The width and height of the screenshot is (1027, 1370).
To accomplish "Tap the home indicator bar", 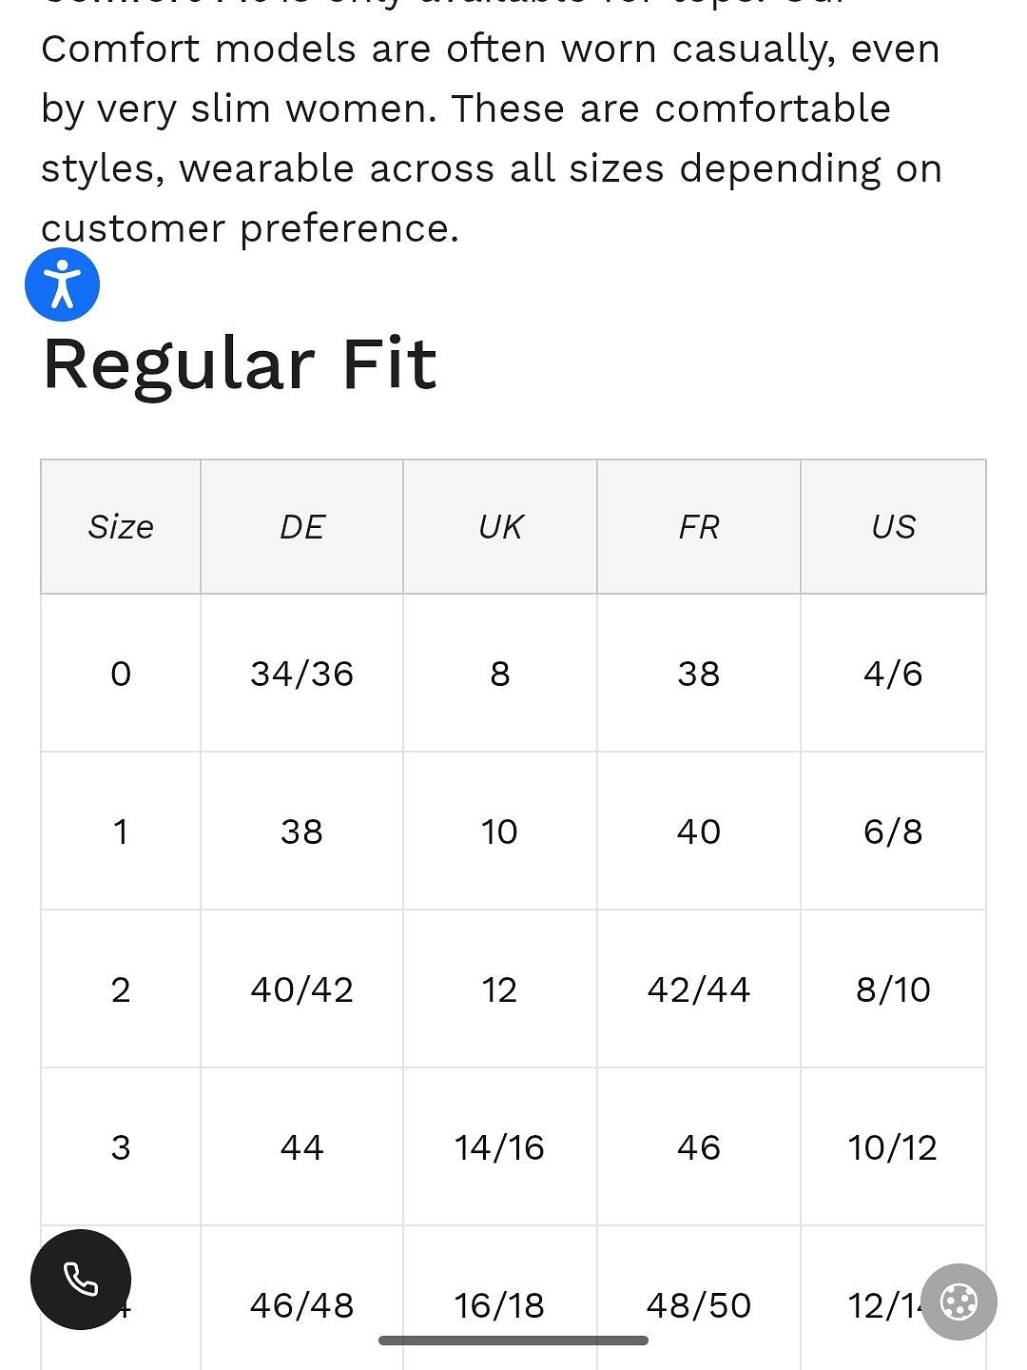I will (x=513, y=1341).
